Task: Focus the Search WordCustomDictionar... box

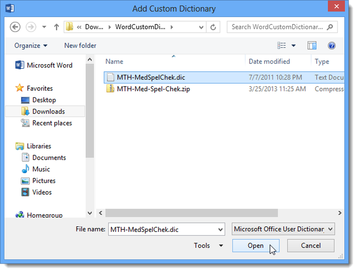Action: point(282,27)
